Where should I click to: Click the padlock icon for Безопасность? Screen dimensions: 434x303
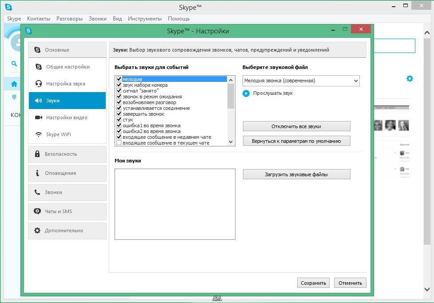click(37, 154)
